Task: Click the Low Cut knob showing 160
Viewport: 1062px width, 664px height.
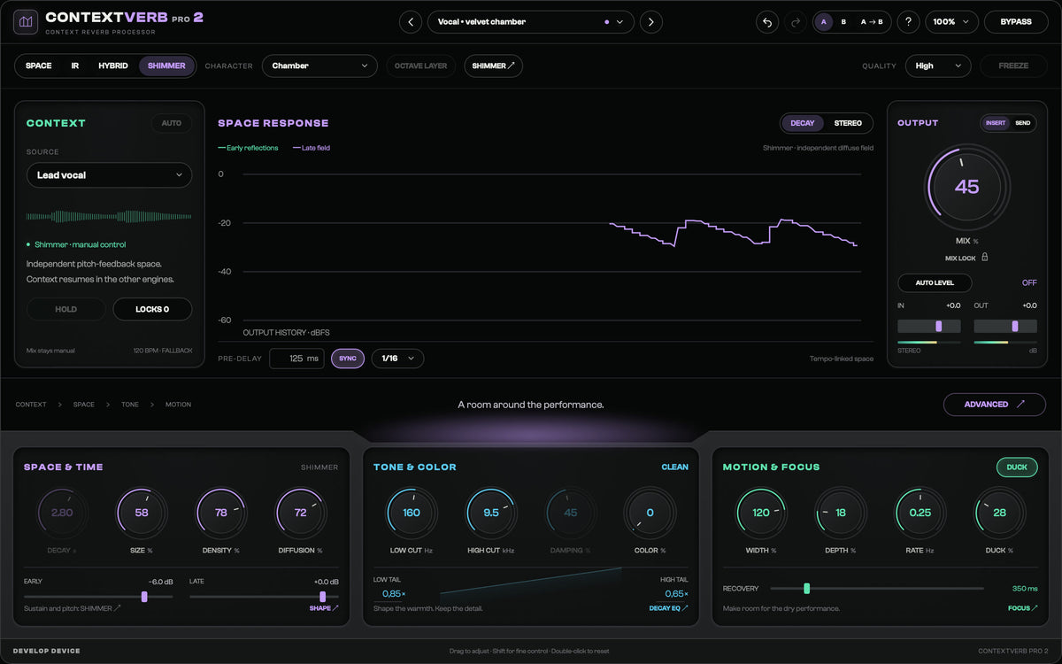Action: (x=412, y=513)
